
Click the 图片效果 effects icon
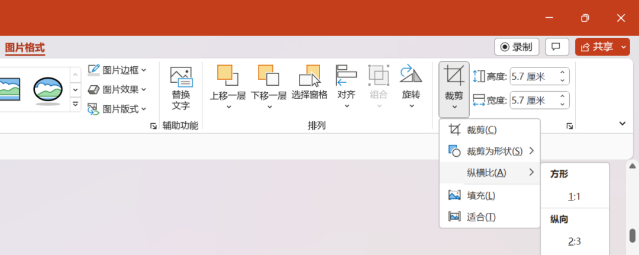click(93, 89)
